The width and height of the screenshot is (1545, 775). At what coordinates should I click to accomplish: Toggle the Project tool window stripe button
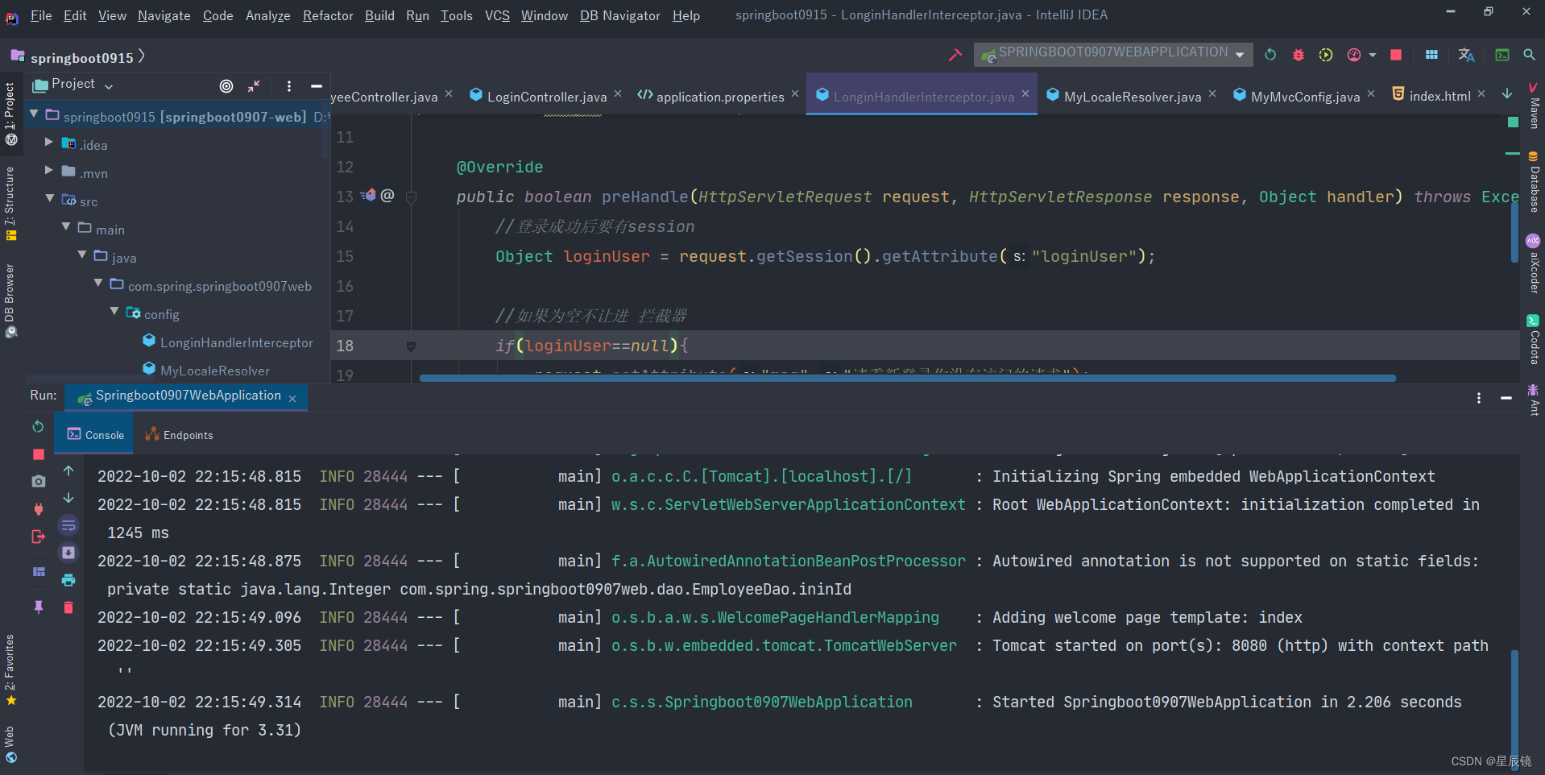(10, 114)
